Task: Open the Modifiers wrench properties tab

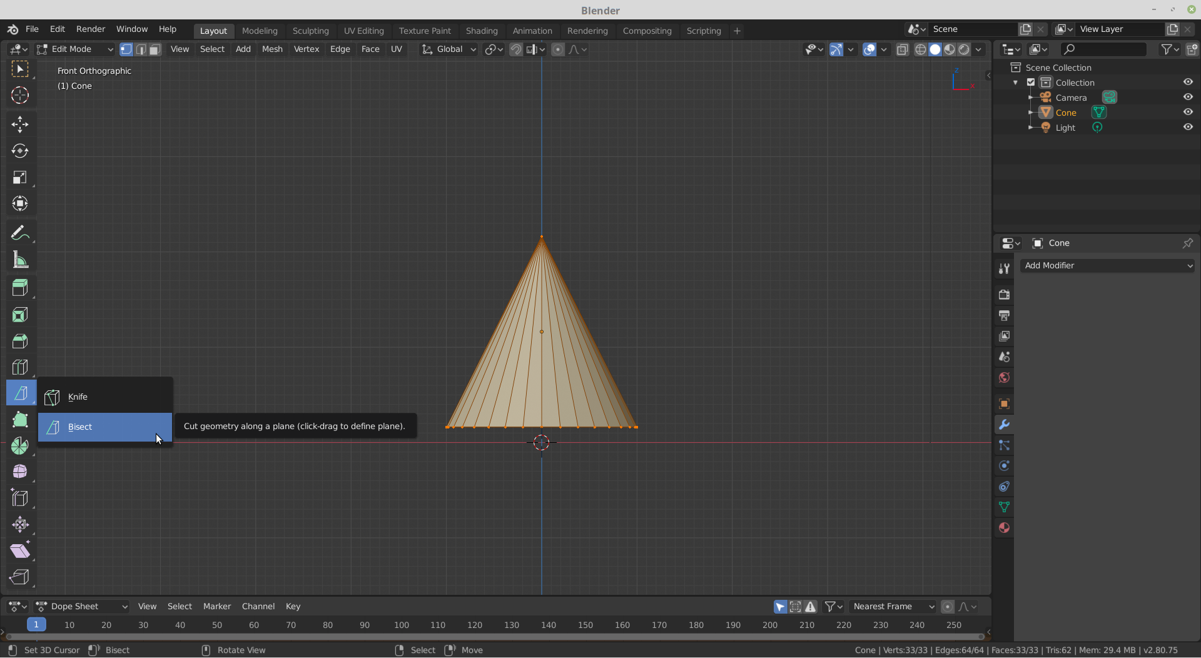Action: tap(1004, 425)
